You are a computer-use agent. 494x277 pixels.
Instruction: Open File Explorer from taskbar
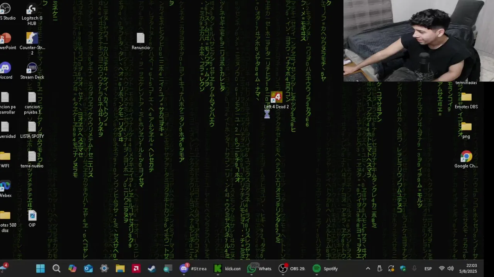click(x=120, y=269)
